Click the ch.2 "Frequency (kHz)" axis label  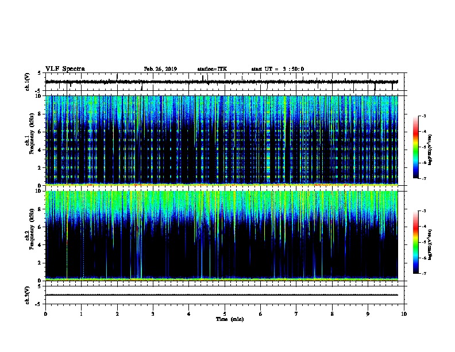pos(32,229)
